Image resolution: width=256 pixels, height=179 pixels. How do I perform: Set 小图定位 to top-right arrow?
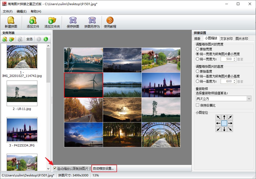pos(230,117)
